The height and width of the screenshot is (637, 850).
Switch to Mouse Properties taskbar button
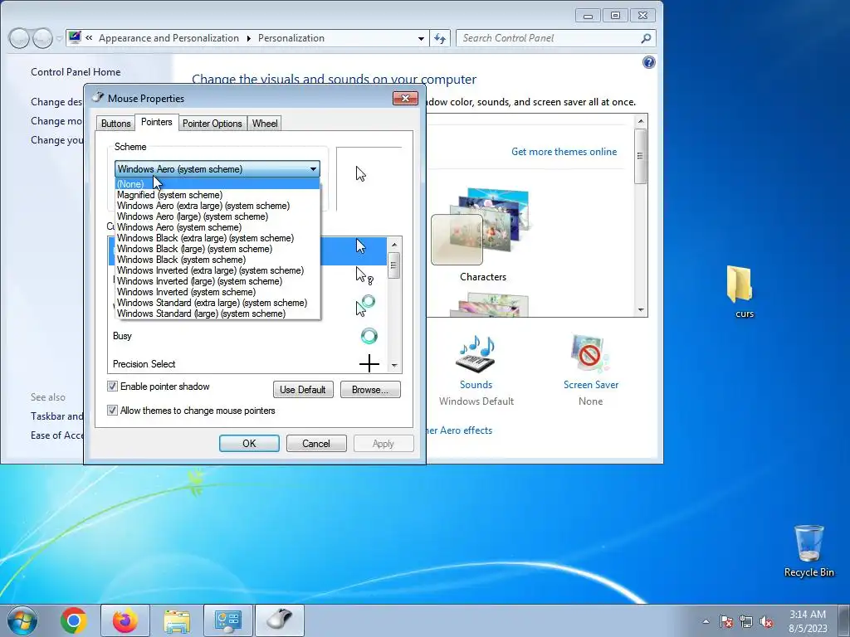point(279,620)
